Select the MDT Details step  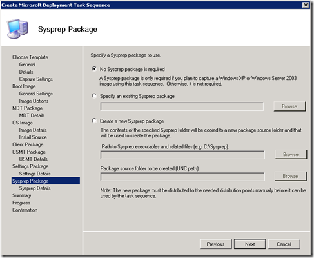[32, 115]
